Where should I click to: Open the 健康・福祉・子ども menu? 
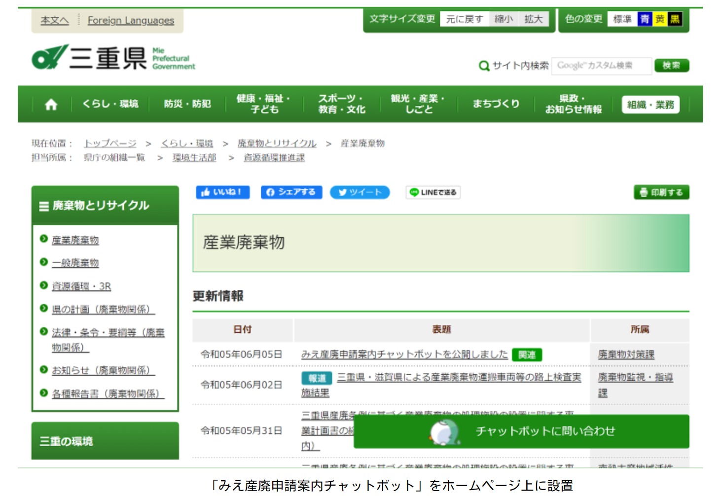pos(264,104)
